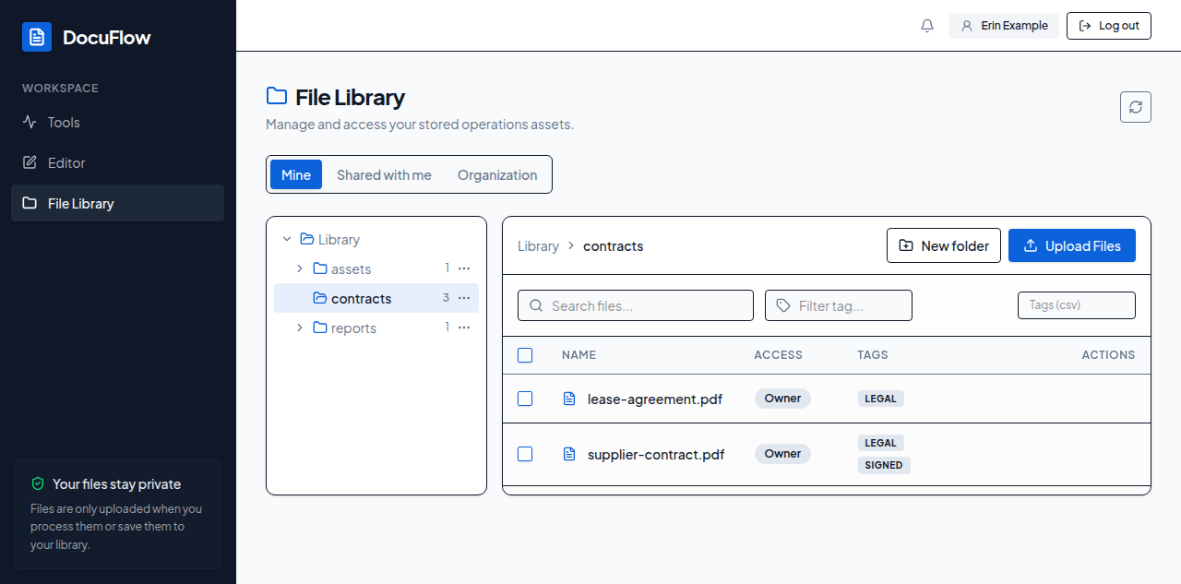Image resolution: width=1181 pixels, height=584 pixels.
Task: Click Owner badge for supplier-contract.pdf
Action: pos(782,454)
